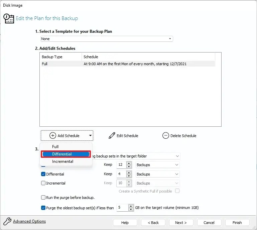Increase the purge threshold GB value
The height and width of the screenshot is (230, 257).
tap(131, 206)
